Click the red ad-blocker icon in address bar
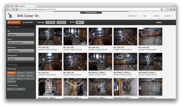 point(161,9)
